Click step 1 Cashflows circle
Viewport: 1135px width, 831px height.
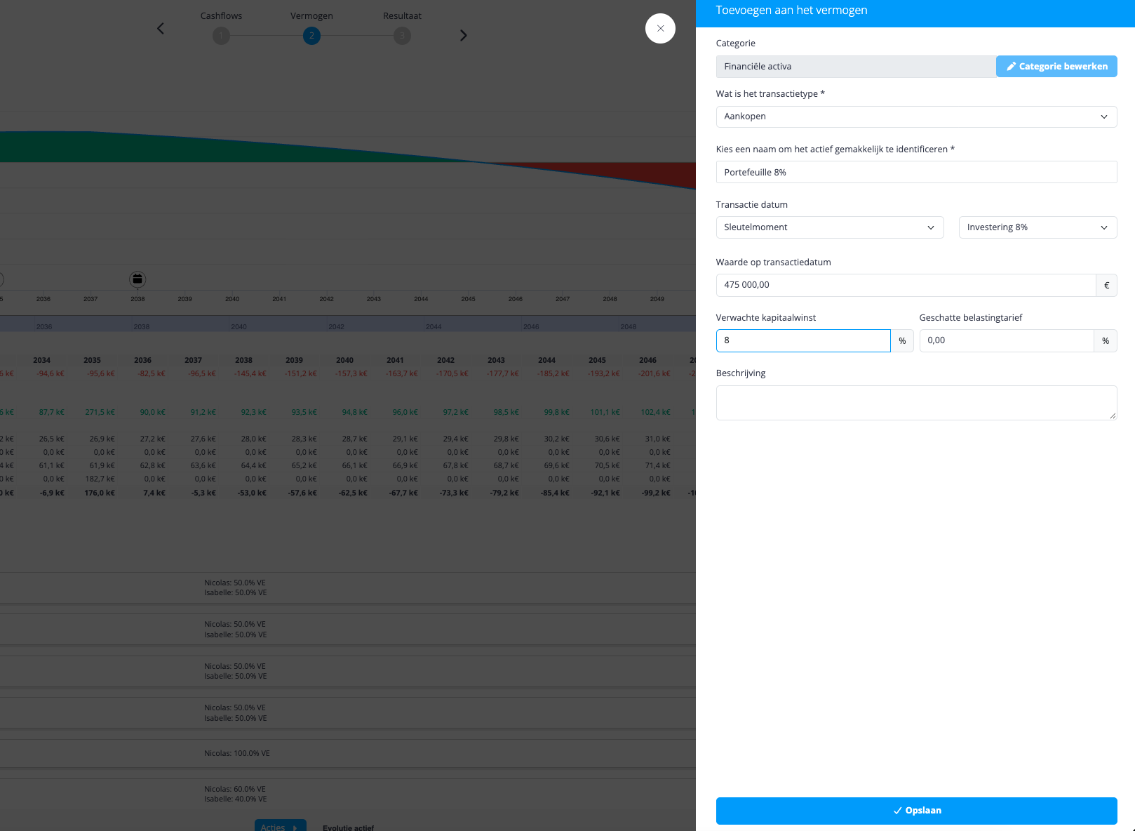(221, 36)
